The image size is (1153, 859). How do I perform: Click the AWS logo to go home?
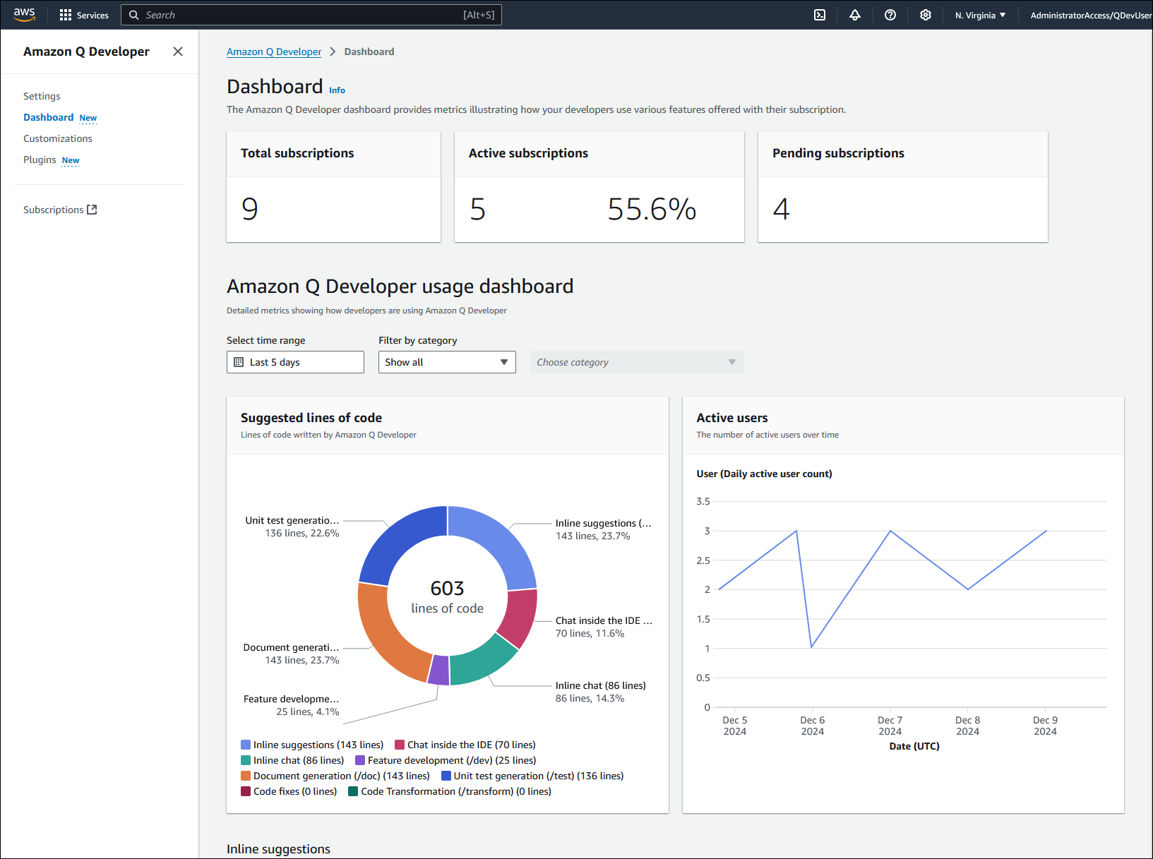[23, 14]
